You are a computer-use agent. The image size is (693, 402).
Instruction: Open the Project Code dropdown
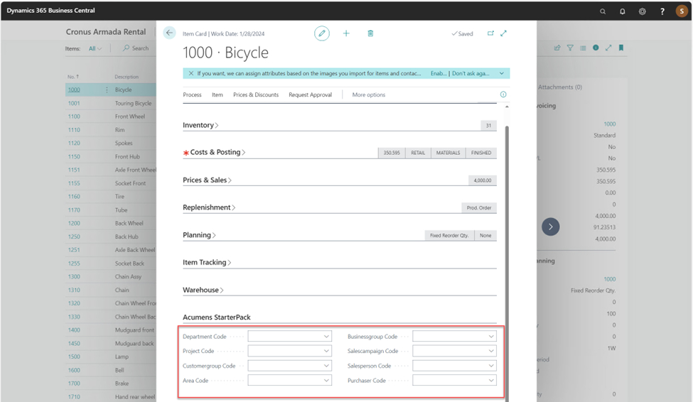click(x=326, y=351)
